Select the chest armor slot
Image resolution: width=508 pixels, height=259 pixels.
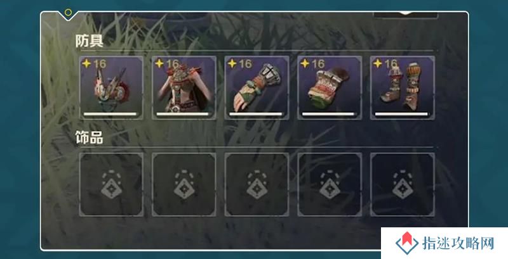[184, 88]
